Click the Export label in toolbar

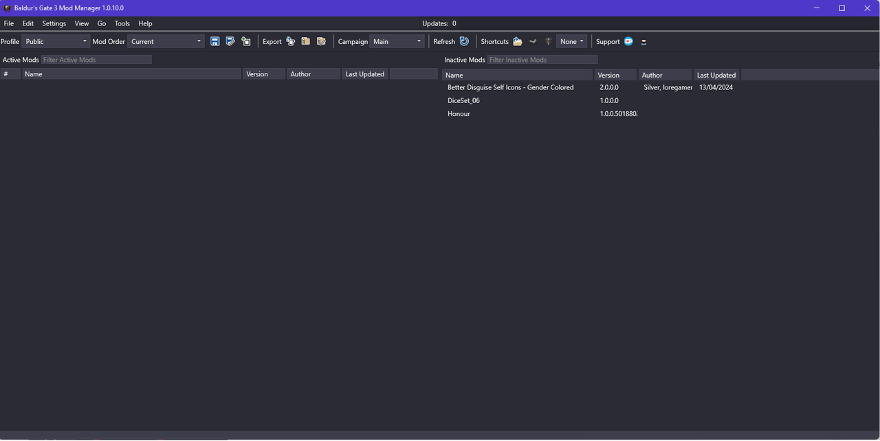pos(272,41)
